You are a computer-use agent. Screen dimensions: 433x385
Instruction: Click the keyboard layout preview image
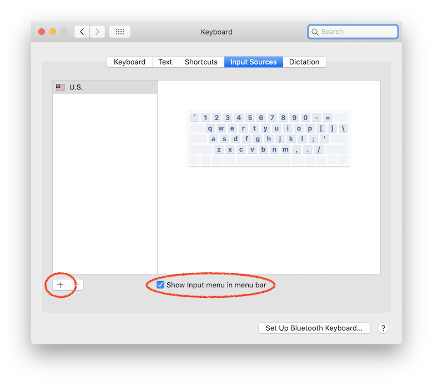pyautogui.click(x=269, y=139)
